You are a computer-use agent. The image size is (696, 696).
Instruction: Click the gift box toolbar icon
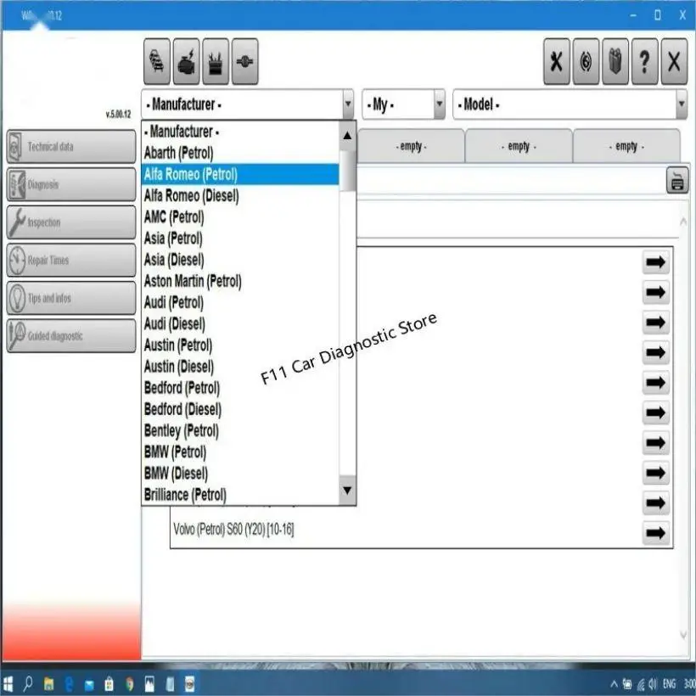coord(615,61)
